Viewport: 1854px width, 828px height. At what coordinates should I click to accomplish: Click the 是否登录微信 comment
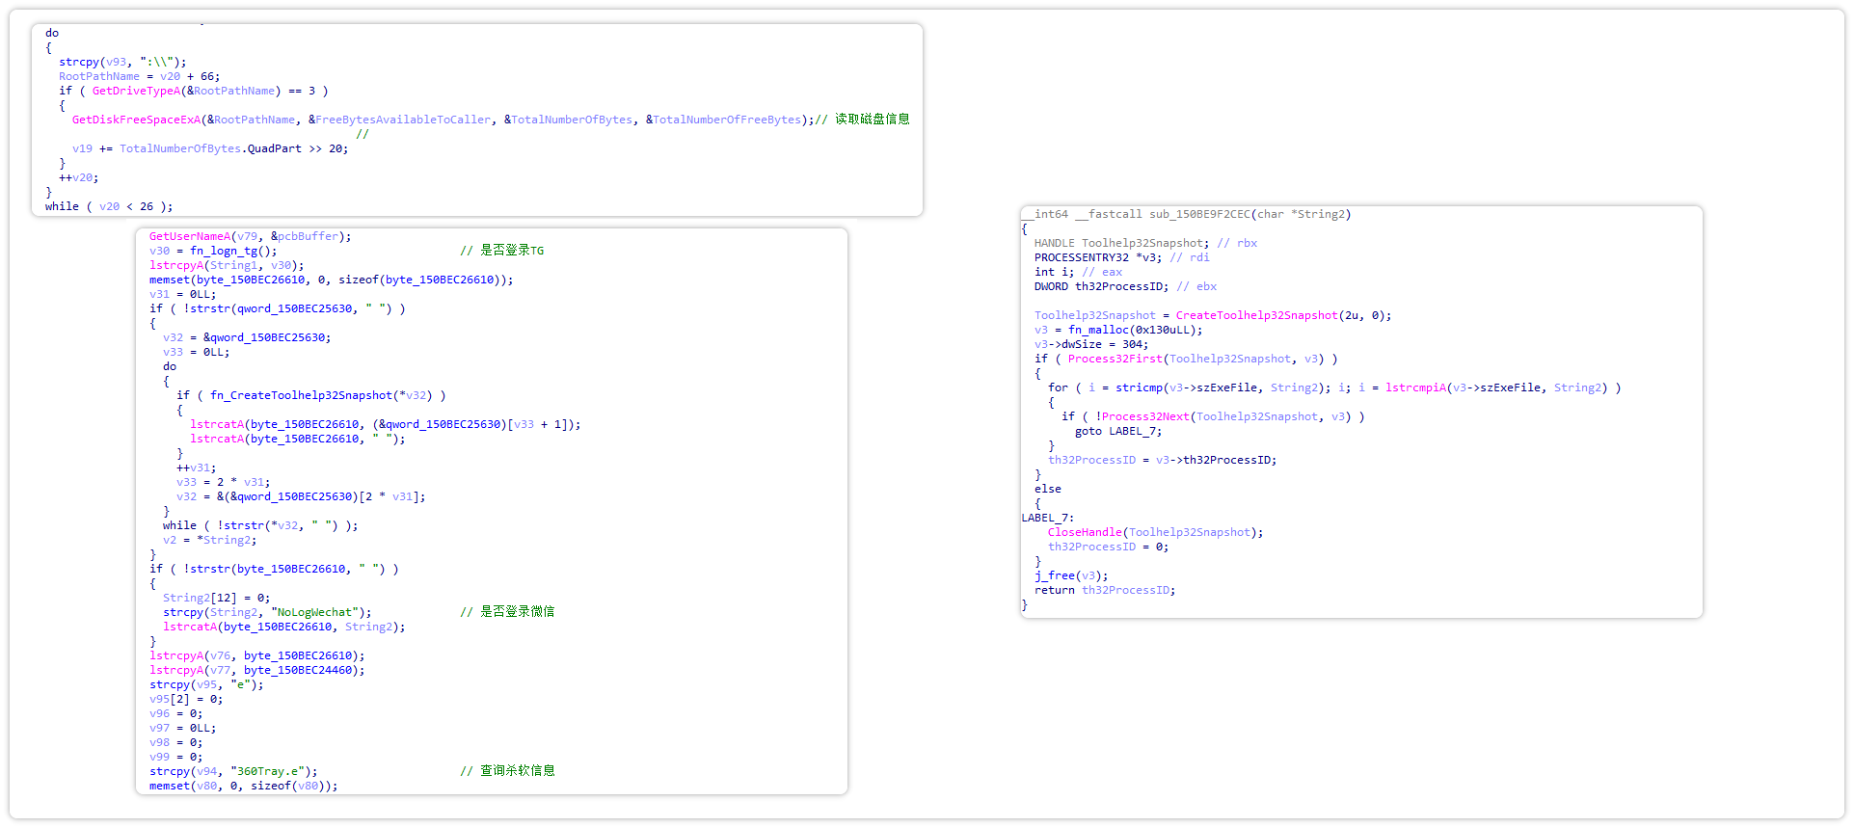tap(517, 612)
